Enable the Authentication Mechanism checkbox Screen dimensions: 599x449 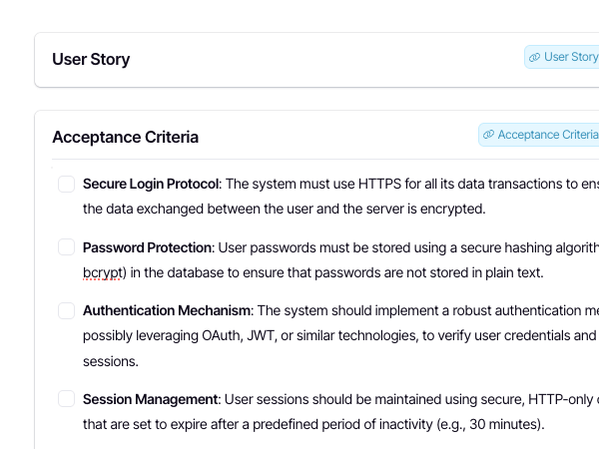pyautogui.click(x=67, y=310)
